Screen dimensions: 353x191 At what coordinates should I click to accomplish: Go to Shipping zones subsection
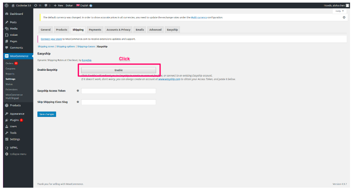tap(46, 47)
